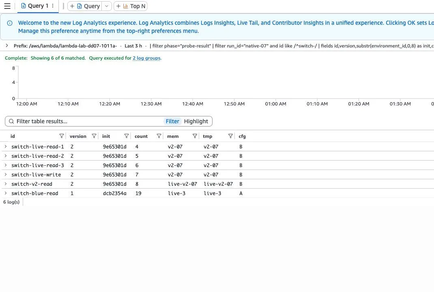Filter the tmp column
434x292 pixels.
tap(230, 136)
